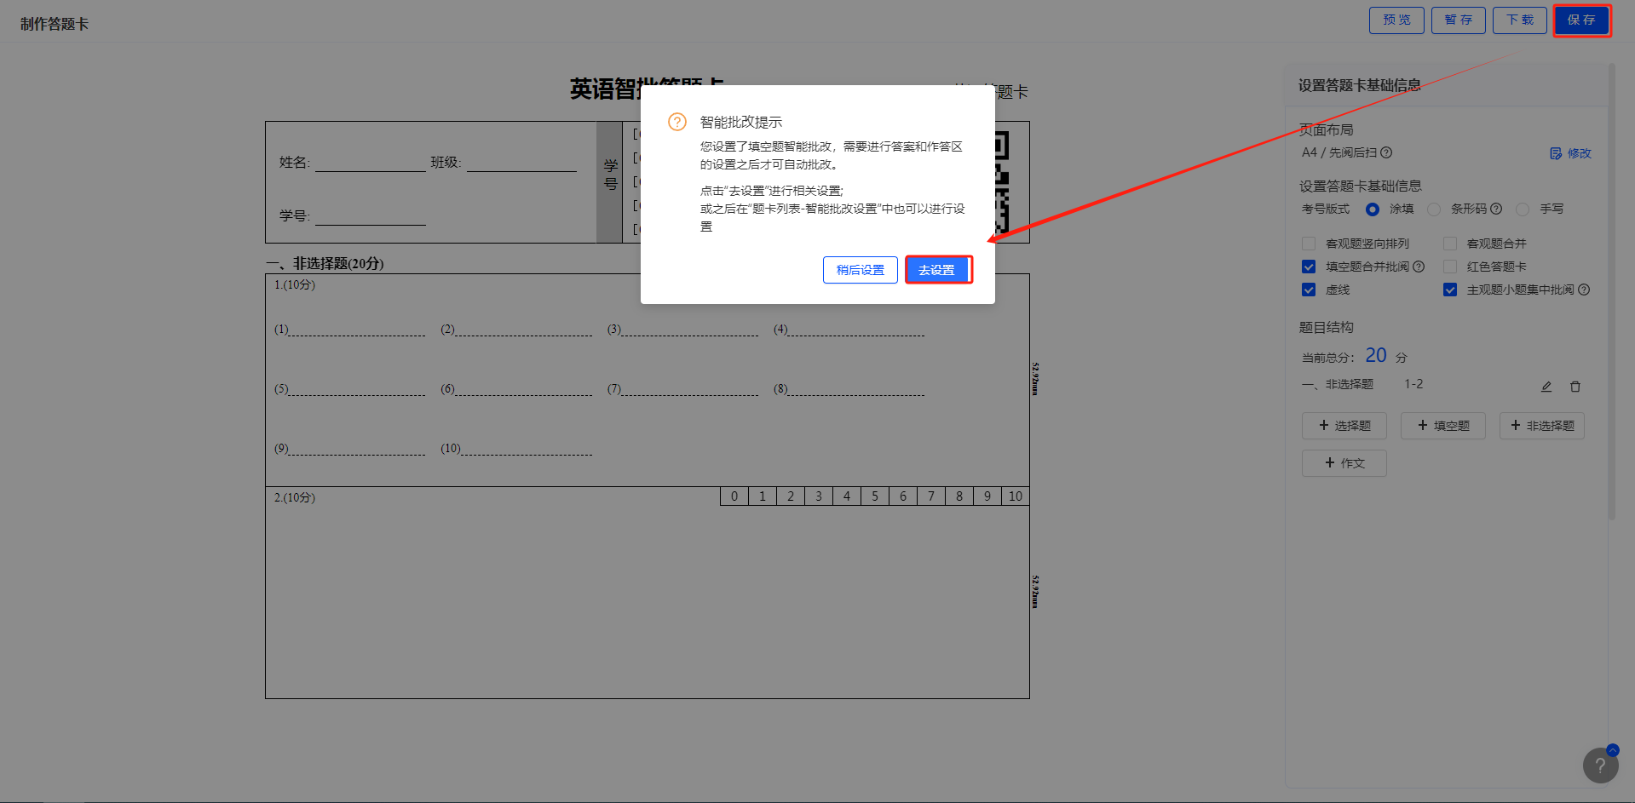The image size is (1635, 803).
Task: Click score box 5 in question 2
Action: click(875, 496)
